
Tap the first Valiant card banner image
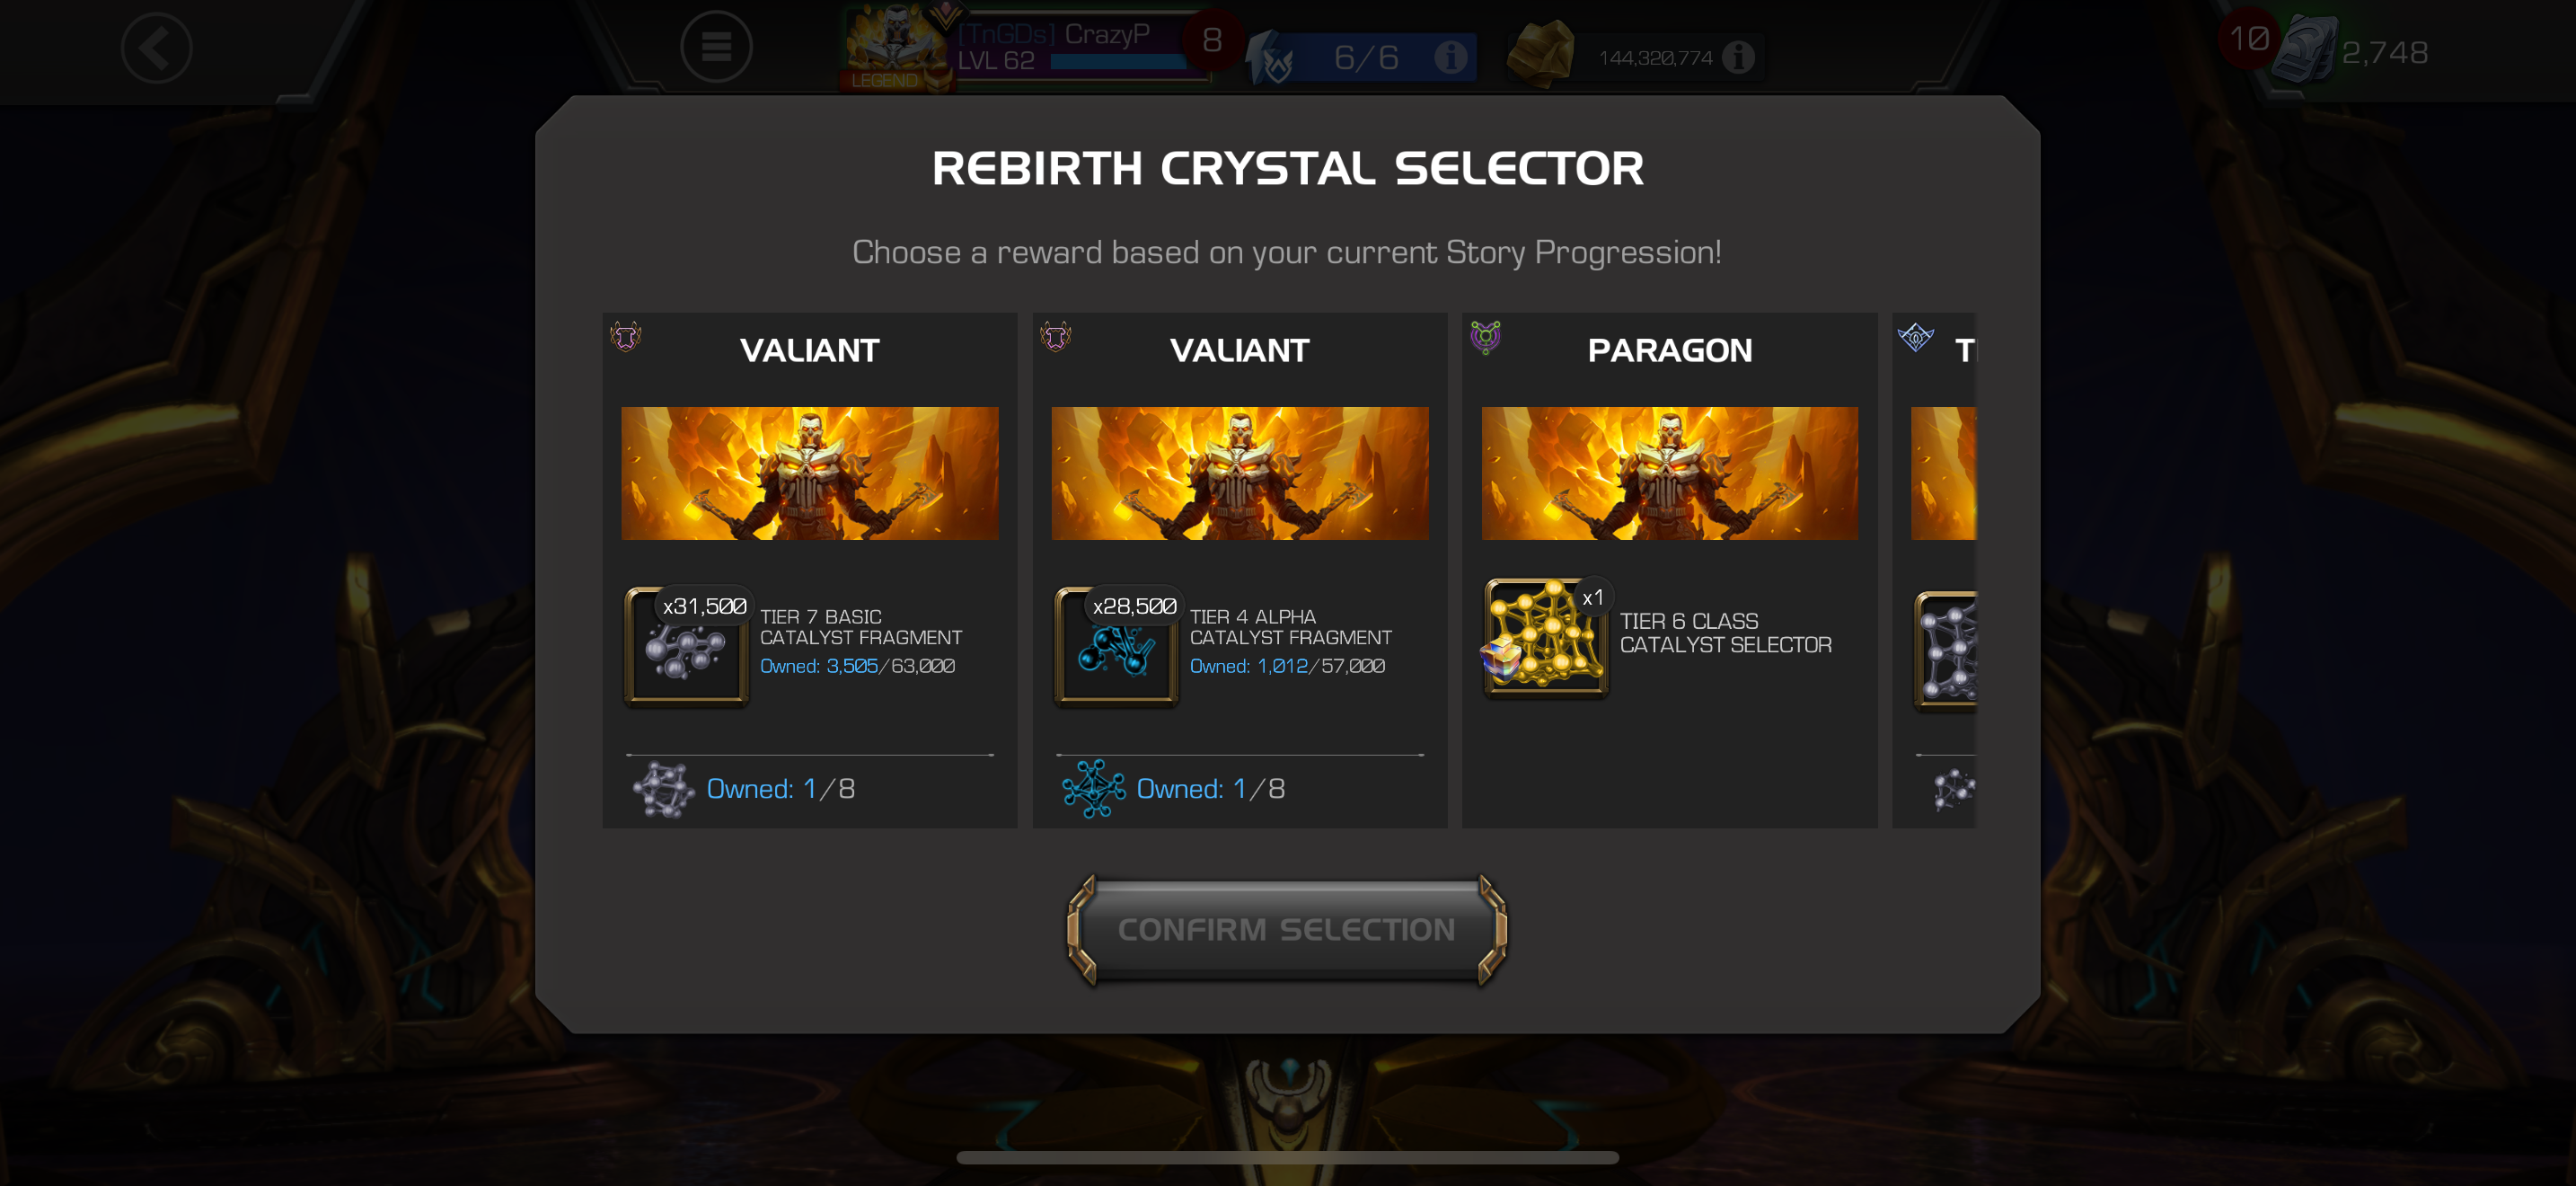pyautogui.click(x=810, y=473)
